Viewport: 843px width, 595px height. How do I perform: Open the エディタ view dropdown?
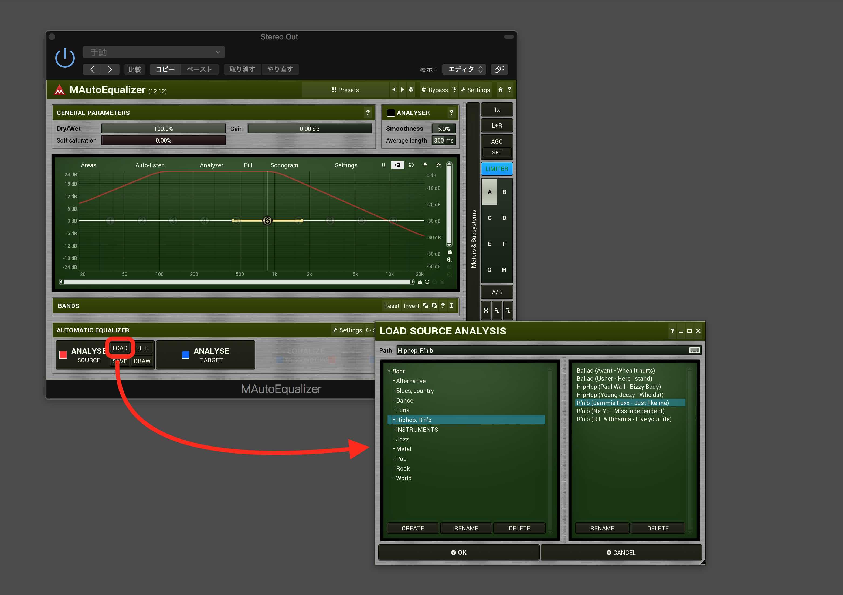pyautogui.click(x=464, y=69)
